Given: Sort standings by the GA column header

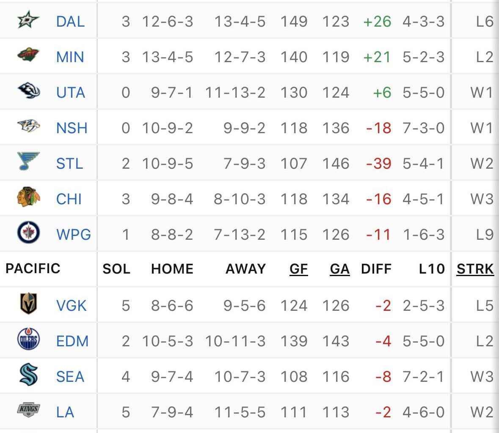Looking at the screenshot, I should pyautogui.click(x=339, y=269).
